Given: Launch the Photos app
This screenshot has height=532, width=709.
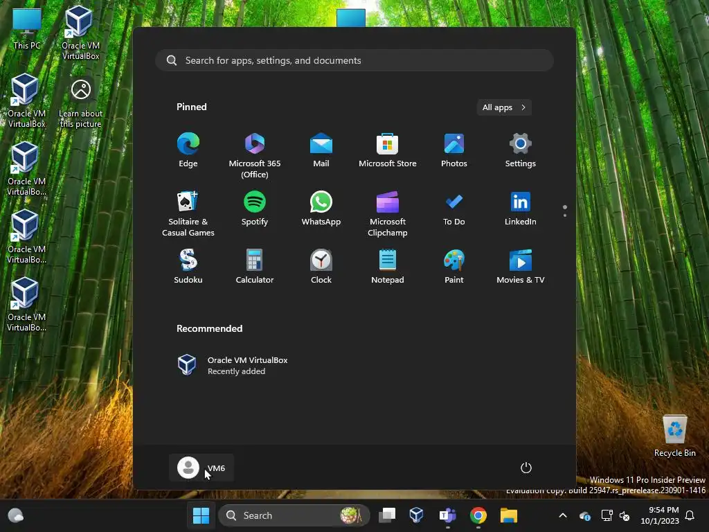Looking at the screenshot, I should [x=454, y=150].
